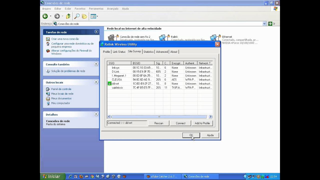Viewport: 320px width, 180px height.
Task: Expand hidden tray icons arrow
Action: click(245, 176)
